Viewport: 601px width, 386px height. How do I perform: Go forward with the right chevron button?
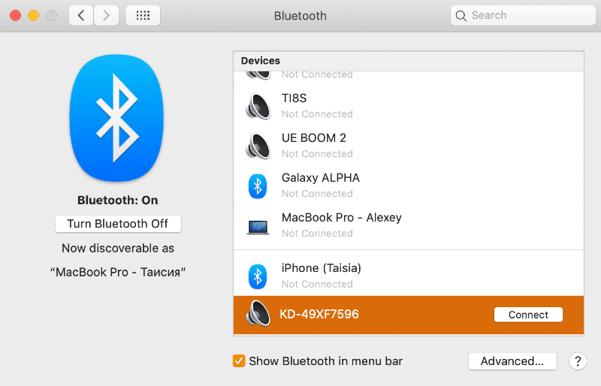click(x=106, y=15)
